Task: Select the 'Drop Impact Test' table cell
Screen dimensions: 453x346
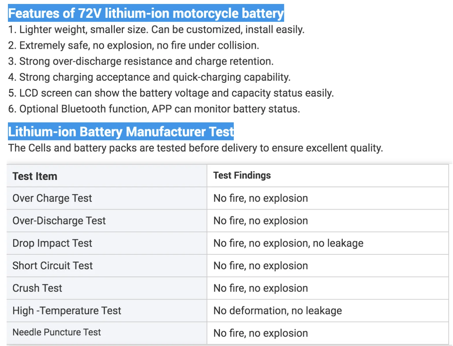Action: pyautogui.click(x=52, y=243)
